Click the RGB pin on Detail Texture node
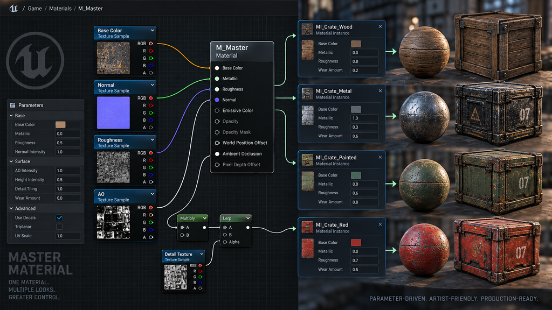 [201, 266]
